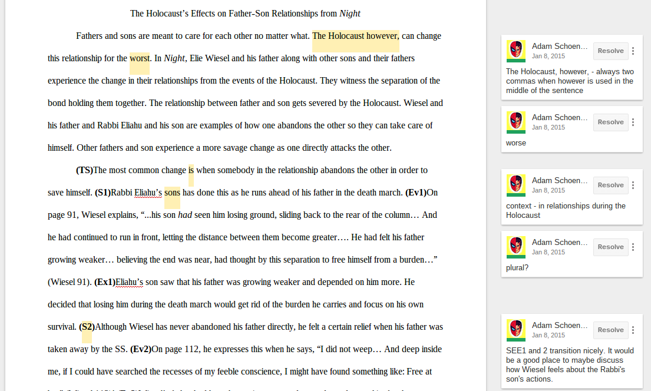Open more options on the 'worse' comment
This screenshot has height=391, width=651.
pyautogui.click(x=633, y=122)
